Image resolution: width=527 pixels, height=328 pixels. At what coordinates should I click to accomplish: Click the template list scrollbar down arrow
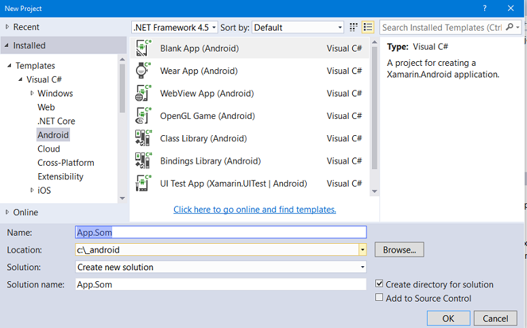[x=375, y=192]
